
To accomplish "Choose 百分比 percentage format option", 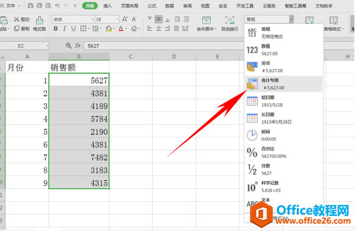I will [283, 152].
